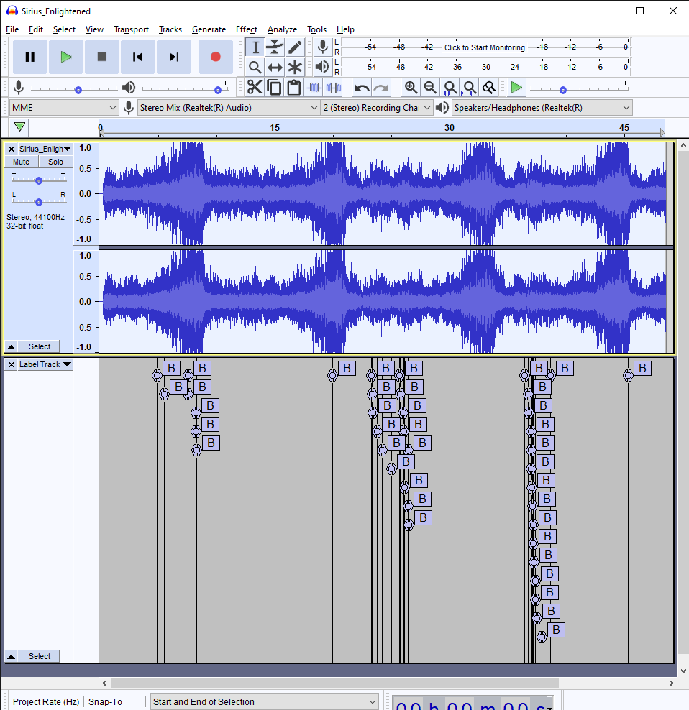Click the playback volume slider handle
The image size is (689, 710).
tap(218, 90)
